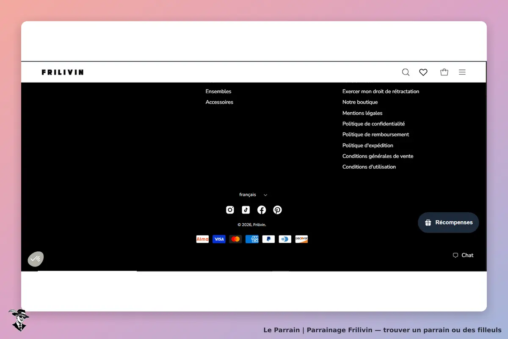Open the search icon in header
The height and width of the screenshot is (339, 508).
click(406, 72)
